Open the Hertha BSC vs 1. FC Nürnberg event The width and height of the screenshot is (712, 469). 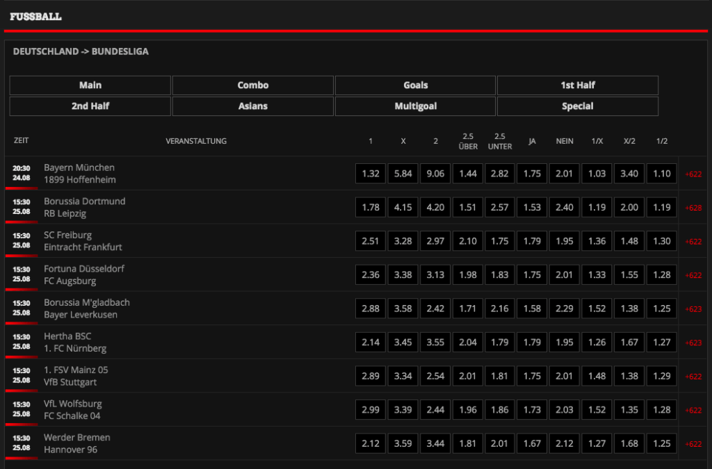[75, 343]
